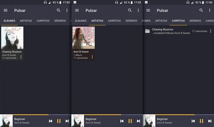
Task: Pause playback in the left screen's mini player
Action: pos(59,121)
